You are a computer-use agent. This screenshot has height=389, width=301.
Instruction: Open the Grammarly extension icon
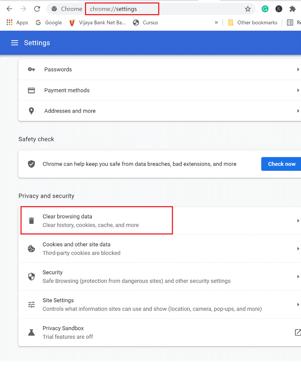[x=265, y=8]
